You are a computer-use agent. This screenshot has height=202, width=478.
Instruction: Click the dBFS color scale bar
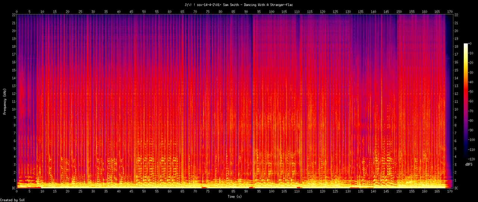click(465, 102)
